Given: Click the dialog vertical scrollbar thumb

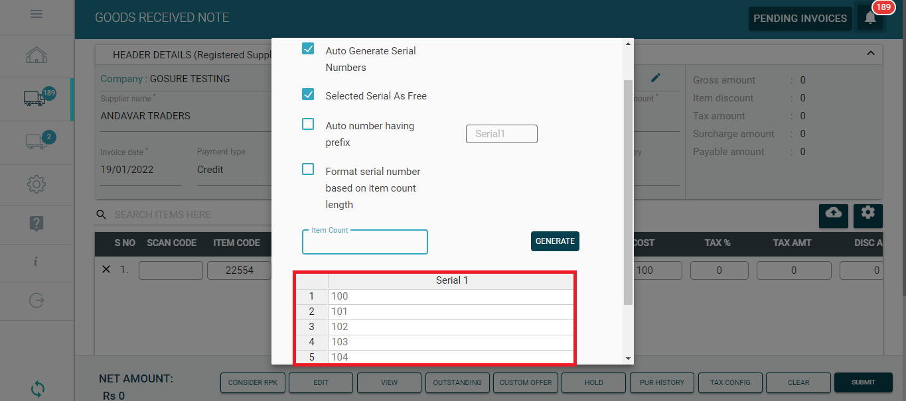Looking at the screenshot, I should pos(629,192).
